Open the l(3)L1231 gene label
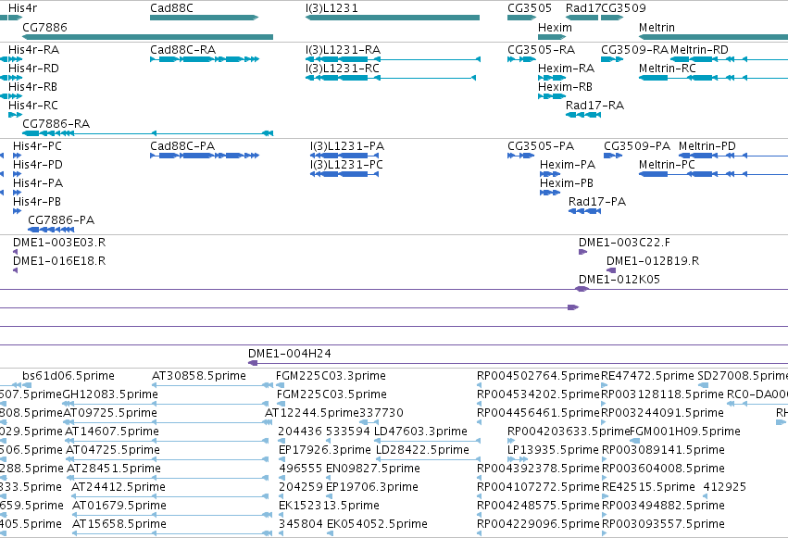Image resolution: width=788 pixels, height=538 pixels. pyautogui.click(x=331, y=8)
